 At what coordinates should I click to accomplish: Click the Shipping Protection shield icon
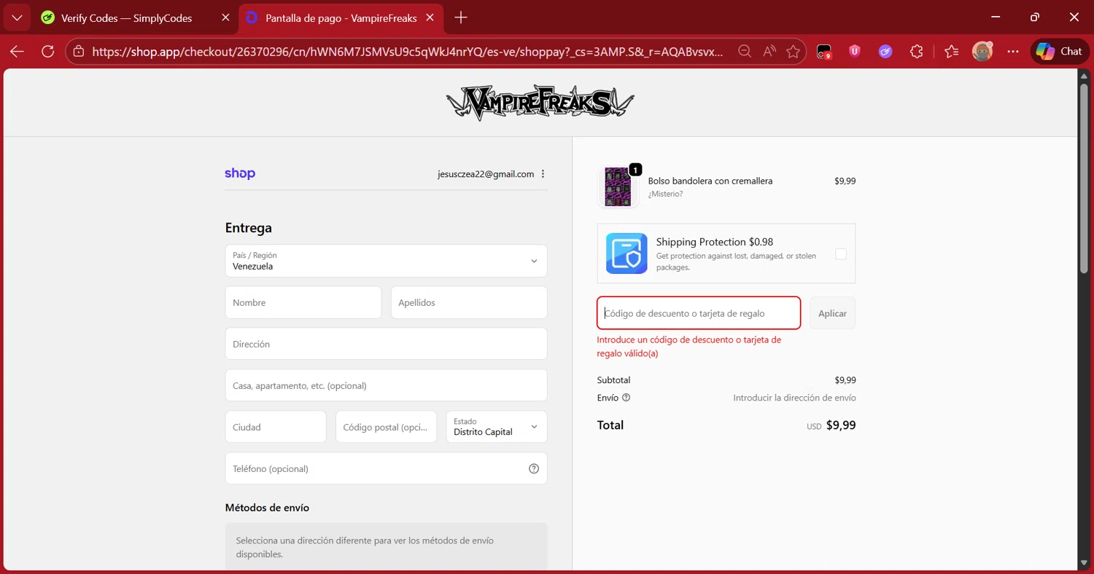coord(626,253)
